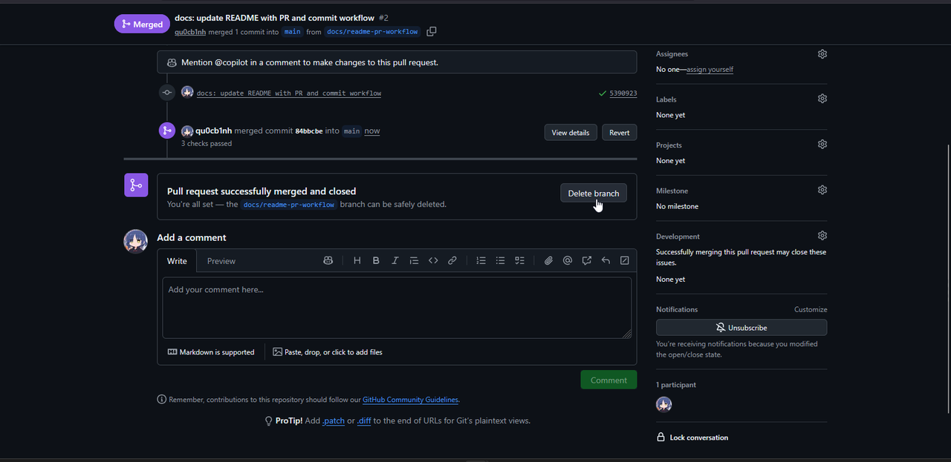This screenshot has width=951, height=462.
Task: Apply bold formatting in comment toolbar
Action: click(x=376, y=260)
